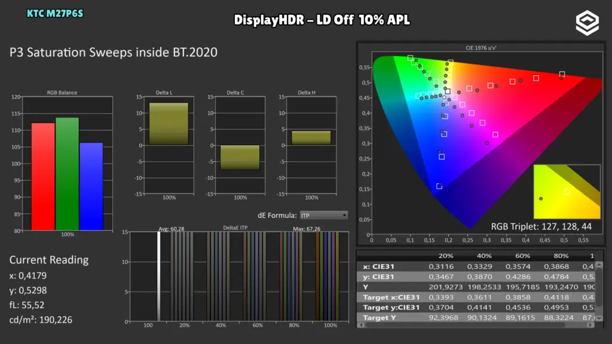Select the red bar in RGB Balance
This screenshot has height=344, width=612.
click(43, 177)
